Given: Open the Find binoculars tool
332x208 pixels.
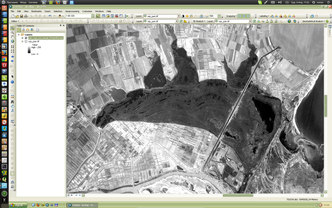Looking at the screenshot, I should coord(12,102).
